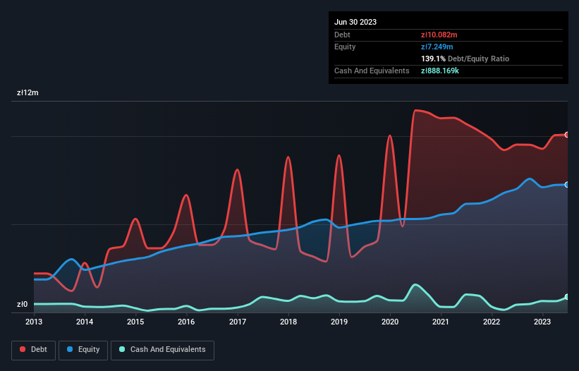Viewport: 579px width, 371px height.
Task: Click the teal Cash endpoint marker
Action: pyautogui.click(x=567, y=297)
